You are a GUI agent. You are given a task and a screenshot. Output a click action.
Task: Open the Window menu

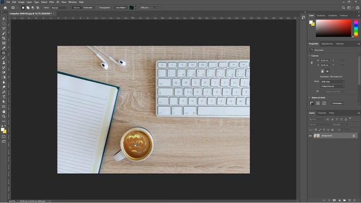(73, 2)
